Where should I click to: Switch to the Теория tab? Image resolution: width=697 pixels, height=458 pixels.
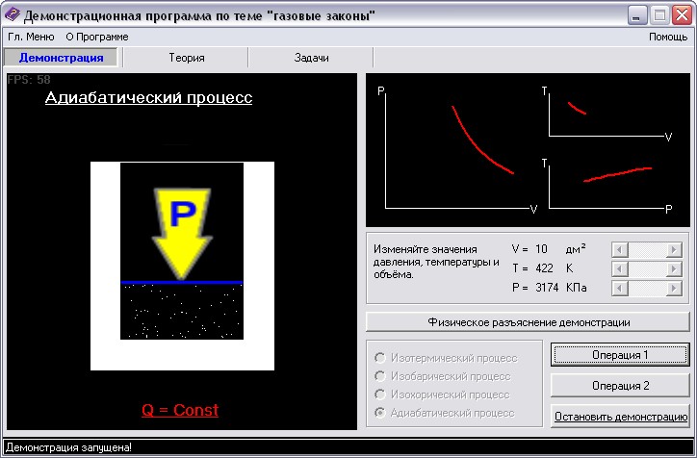point(186,58)
